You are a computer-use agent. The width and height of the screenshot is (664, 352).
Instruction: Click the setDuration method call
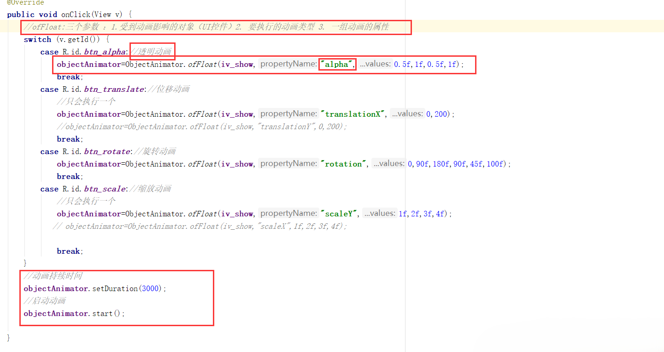[115, 288]
